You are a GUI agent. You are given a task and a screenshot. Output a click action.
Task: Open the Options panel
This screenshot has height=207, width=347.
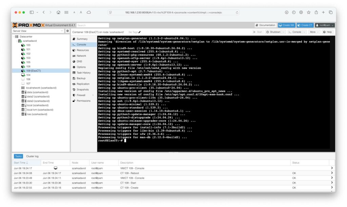coord(84,67)
